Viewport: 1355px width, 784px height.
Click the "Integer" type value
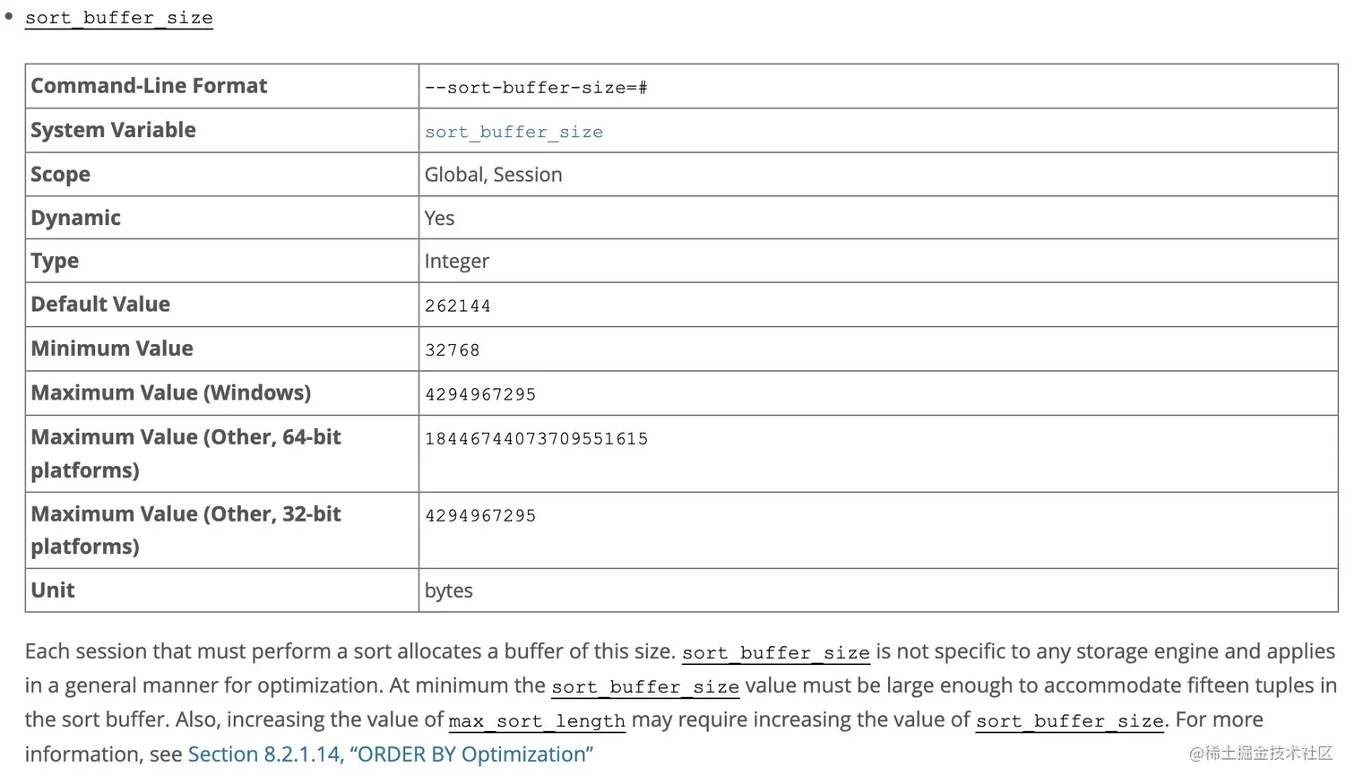pos(456,262)
